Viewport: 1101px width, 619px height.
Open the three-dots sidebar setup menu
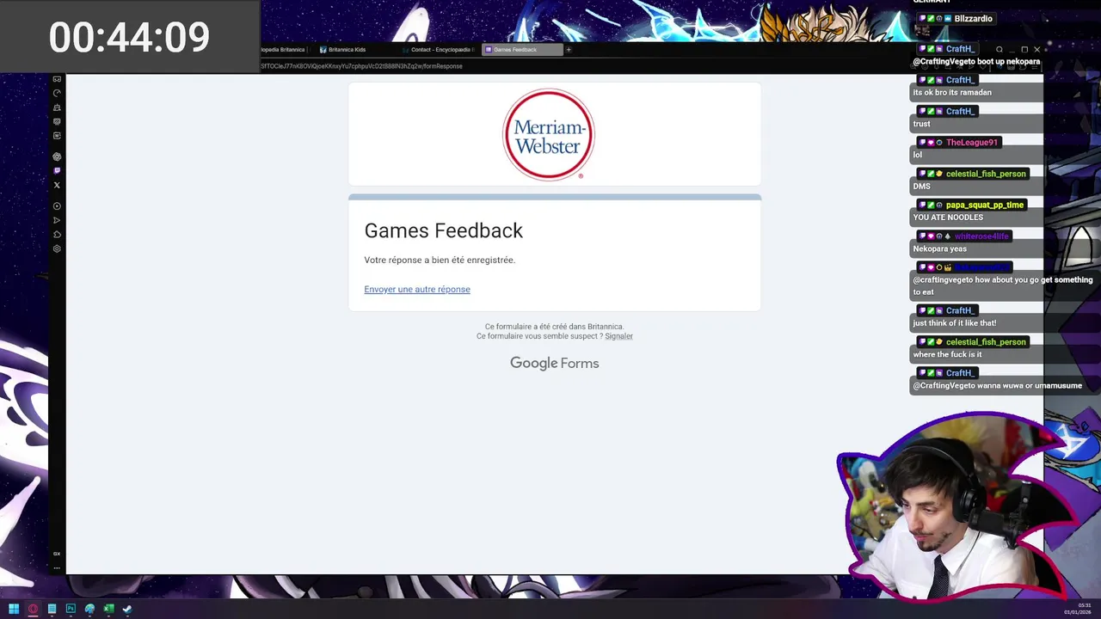pyautogui.click(x=57, y=567)
